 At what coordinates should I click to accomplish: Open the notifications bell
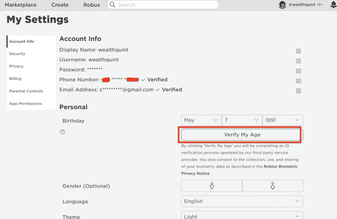(x=333, y=5)
